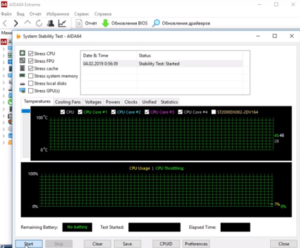Click the Elapsed Time black field
300x248 pixels.
pyautogui.click(x=235, y=227)
